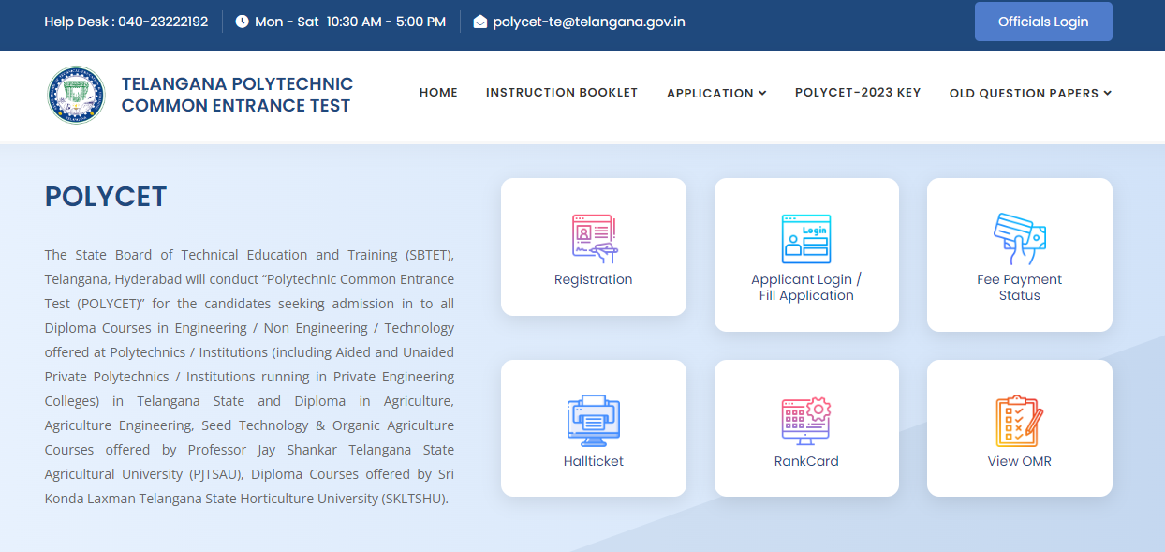The height and width of the screenshot is (552, 1165).
Task: Click the POLYCET heading text
Action: tap(106, 197)
